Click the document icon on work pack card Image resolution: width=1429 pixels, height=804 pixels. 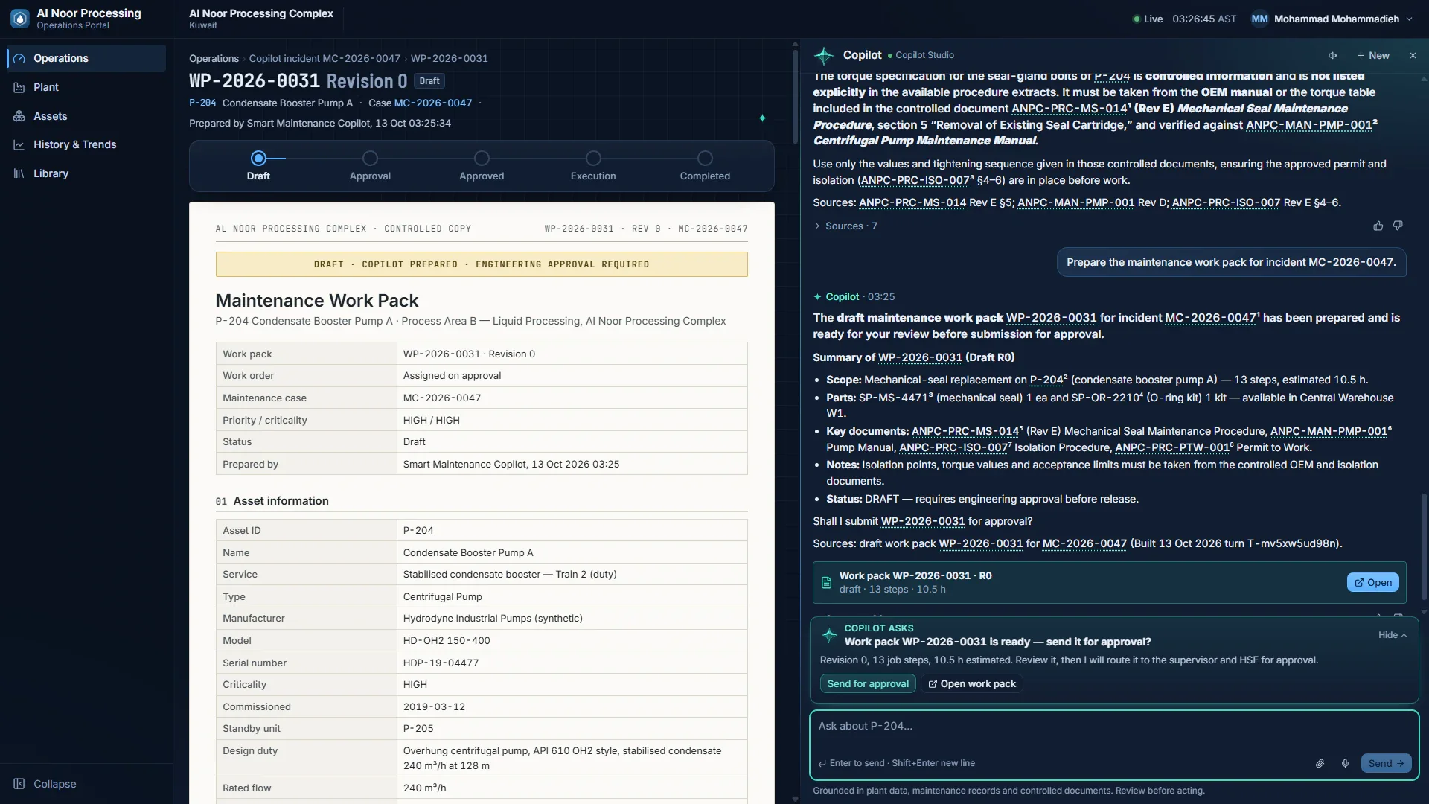826,582
